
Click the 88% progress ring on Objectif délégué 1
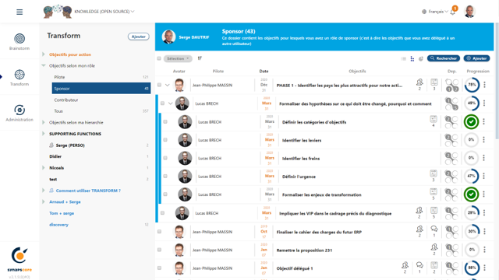point(472,268)
